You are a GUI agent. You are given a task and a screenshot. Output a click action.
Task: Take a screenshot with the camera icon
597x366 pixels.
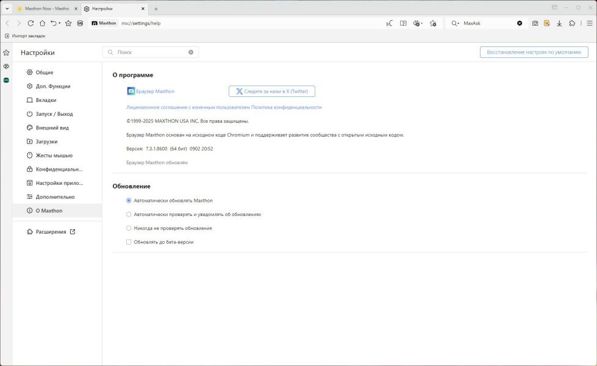pos(535,23)
